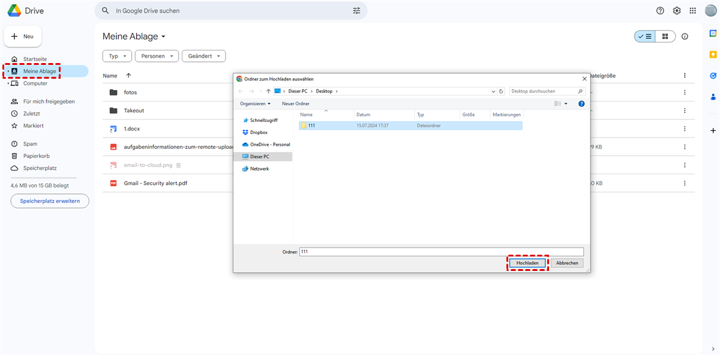Viewport: 720px width, 355px height.
Task: Click the Ordner name input field
Action: click(x=441, y=252)
